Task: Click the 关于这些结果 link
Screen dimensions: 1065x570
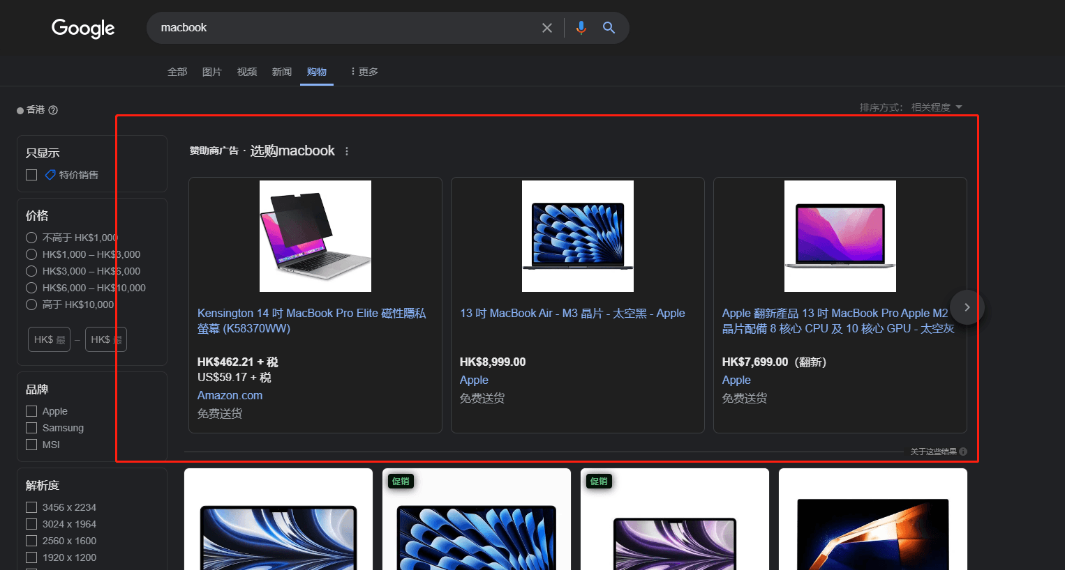Action: [x=933, y=452]
